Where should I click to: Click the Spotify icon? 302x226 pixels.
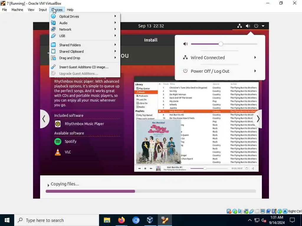58,142
